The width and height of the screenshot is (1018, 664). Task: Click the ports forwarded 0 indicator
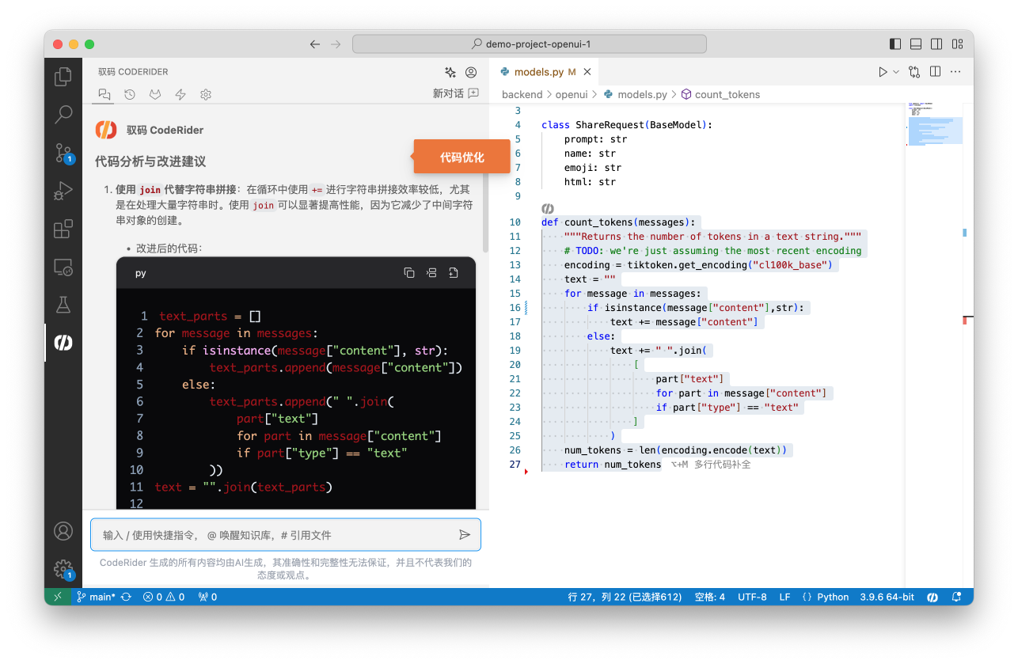(x=207, y=597)
